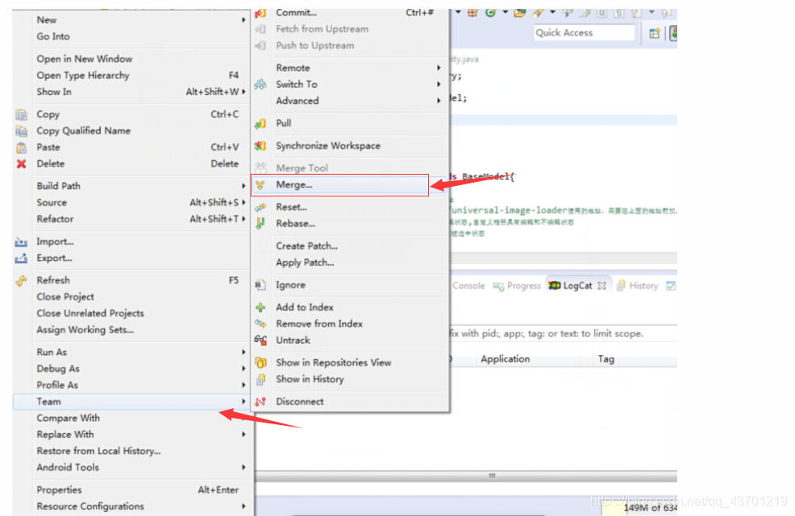This screenshot has width=795, height=516.
Task: Click the Merge icon
Action: (260, 185)
